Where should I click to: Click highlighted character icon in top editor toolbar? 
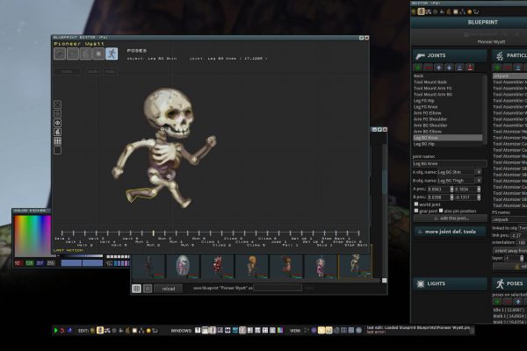(421, 11)
